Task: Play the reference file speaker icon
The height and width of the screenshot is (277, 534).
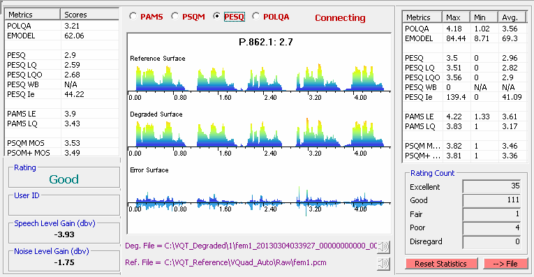Action: (383, 264)
